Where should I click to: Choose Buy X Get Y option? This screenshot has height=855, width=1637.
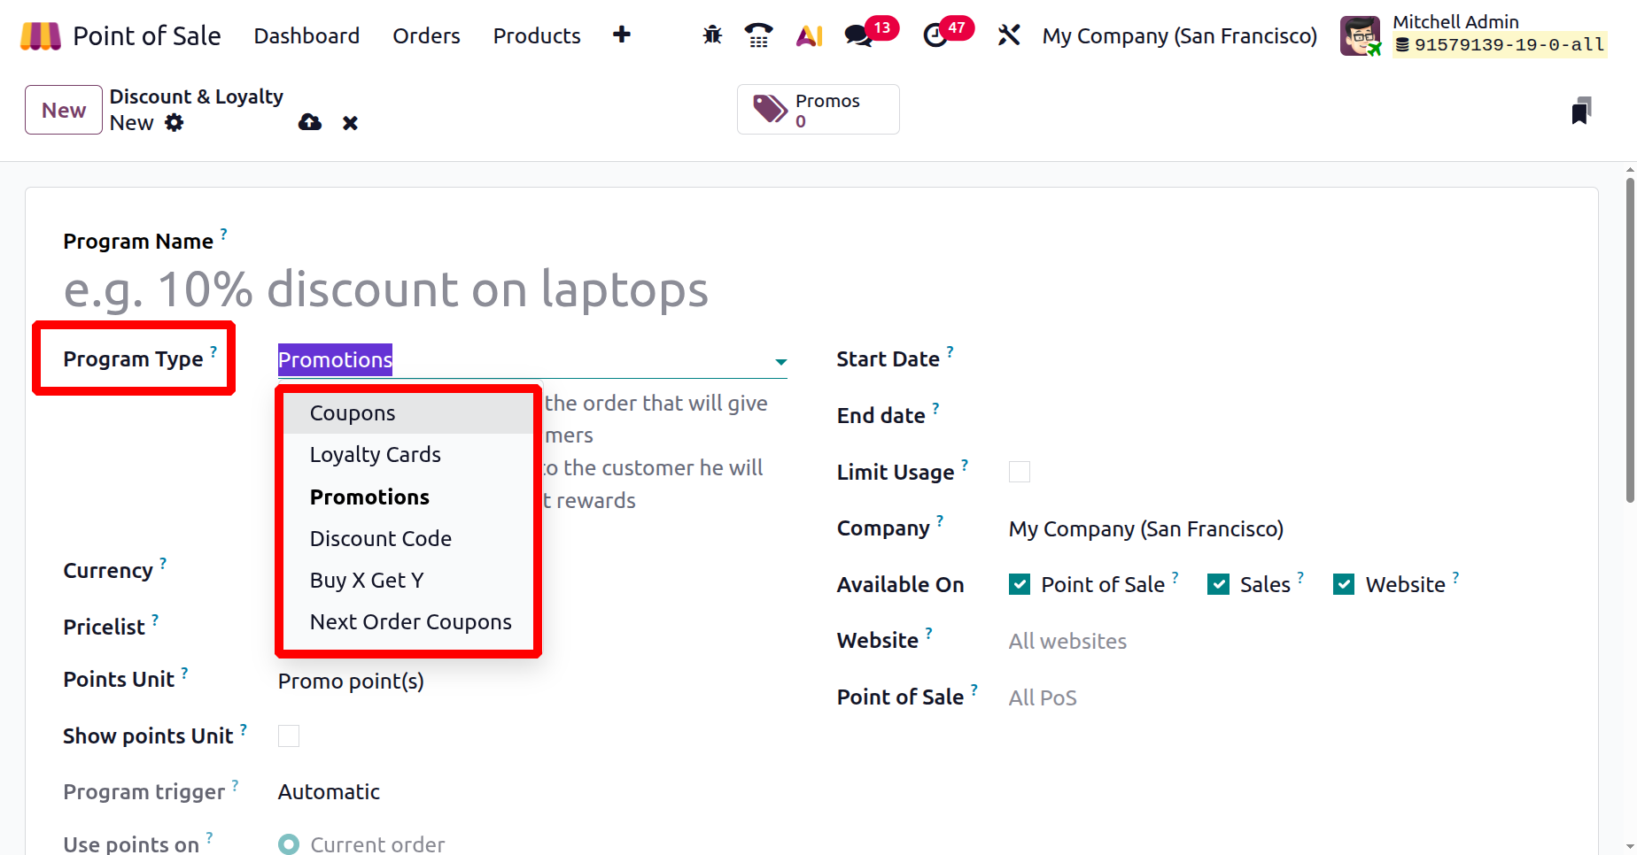point(367,581)
